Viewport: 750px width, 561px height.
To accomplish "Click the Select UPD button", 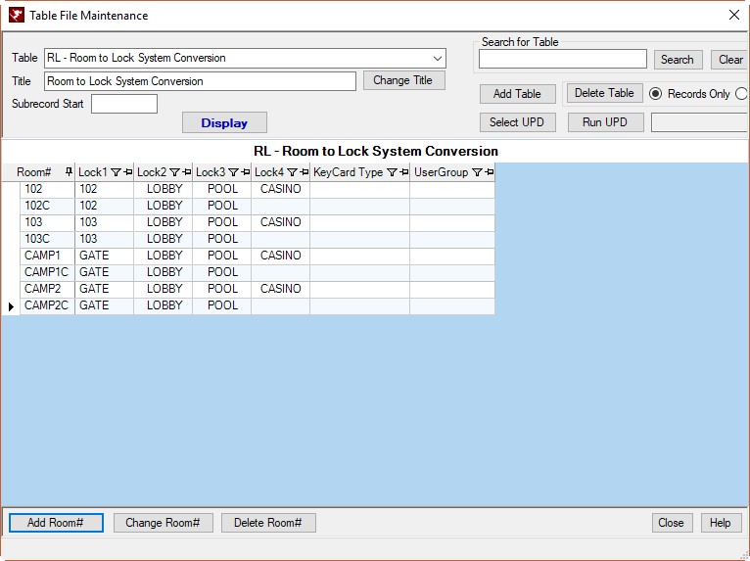I will coord(518,122).
